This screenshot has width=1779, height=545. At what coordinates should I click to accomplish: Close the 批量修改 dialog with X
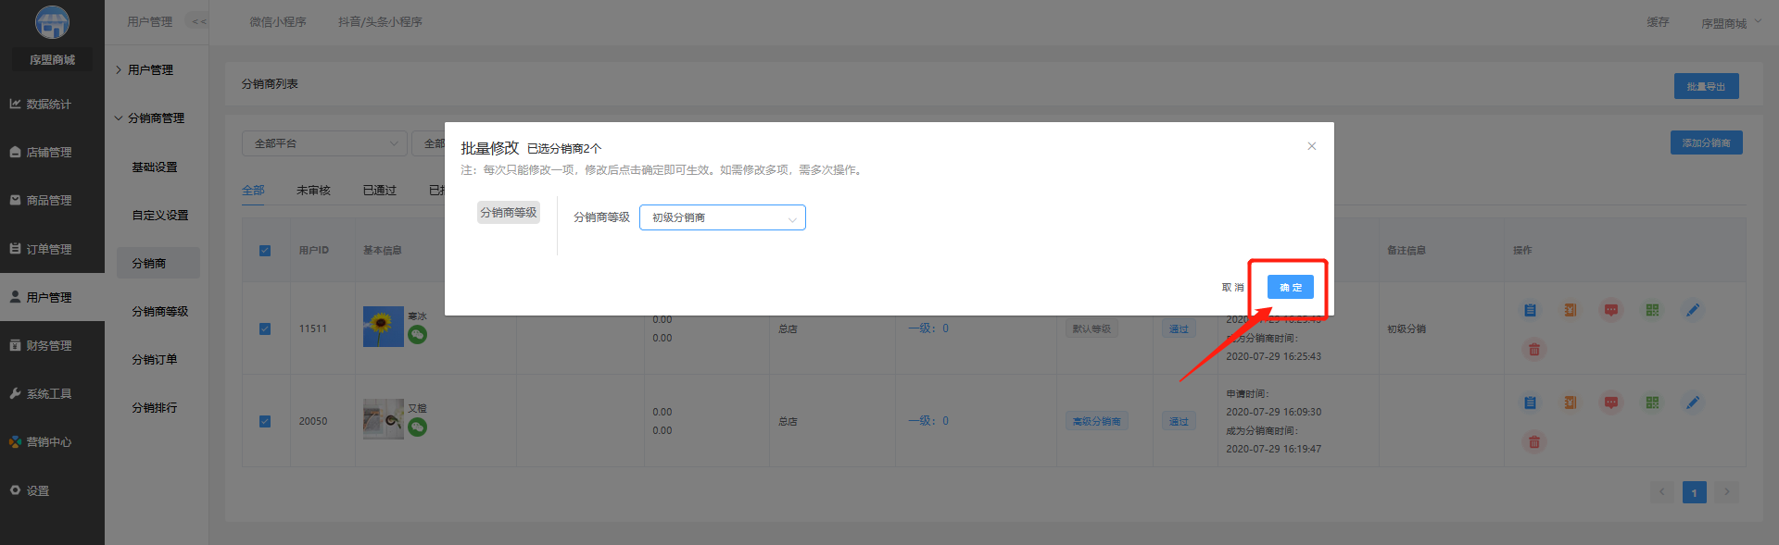click(x=1312, y=146)
